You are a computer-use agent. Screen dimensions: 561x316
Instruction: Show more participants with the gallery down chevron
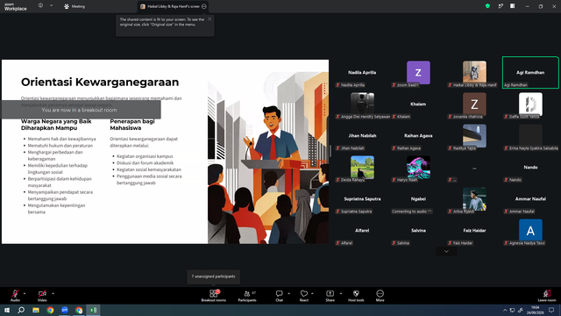446,251
